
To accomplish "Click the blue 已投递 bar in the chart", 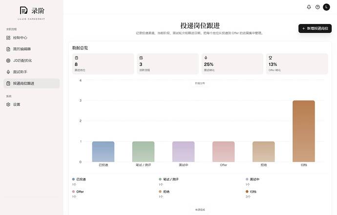I will [x=103, y=151].
